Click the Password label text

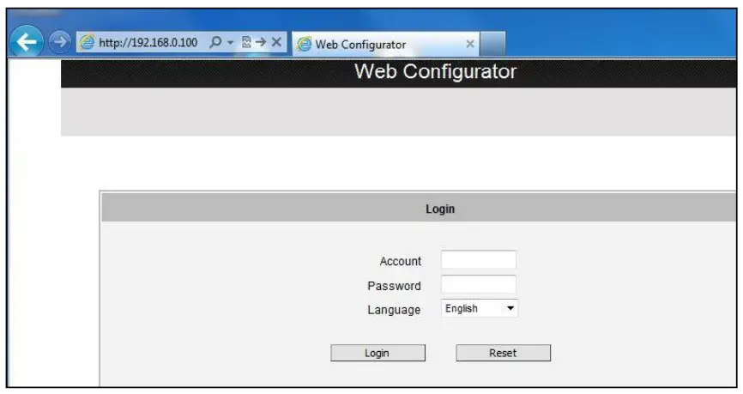pos(395,286)
